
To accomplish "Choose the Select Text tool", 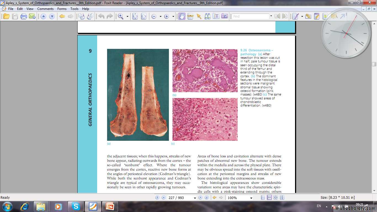I will pos(216,16).
